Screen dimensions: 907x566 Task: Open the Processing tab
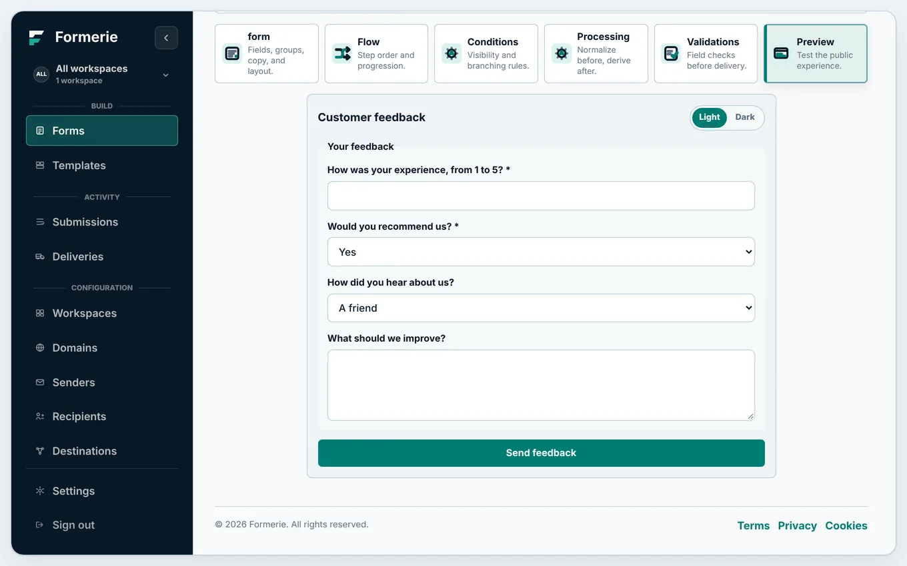[596, 53]
